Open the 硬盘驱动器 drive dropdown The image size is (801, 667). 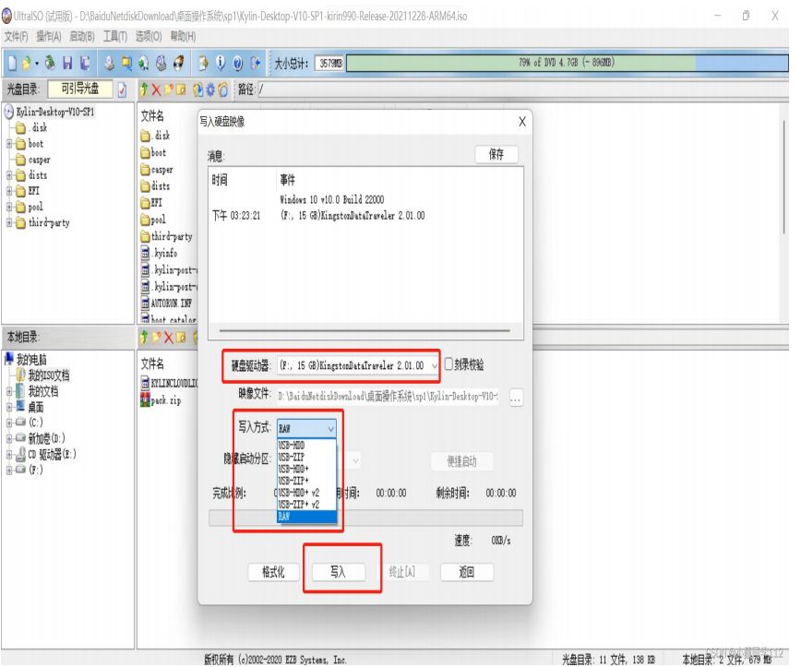tap(435, 365)
